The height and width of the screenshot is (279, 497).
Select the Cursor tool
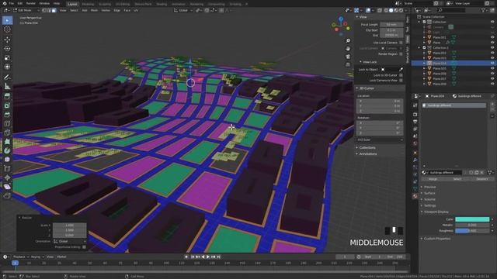point(7,29)
